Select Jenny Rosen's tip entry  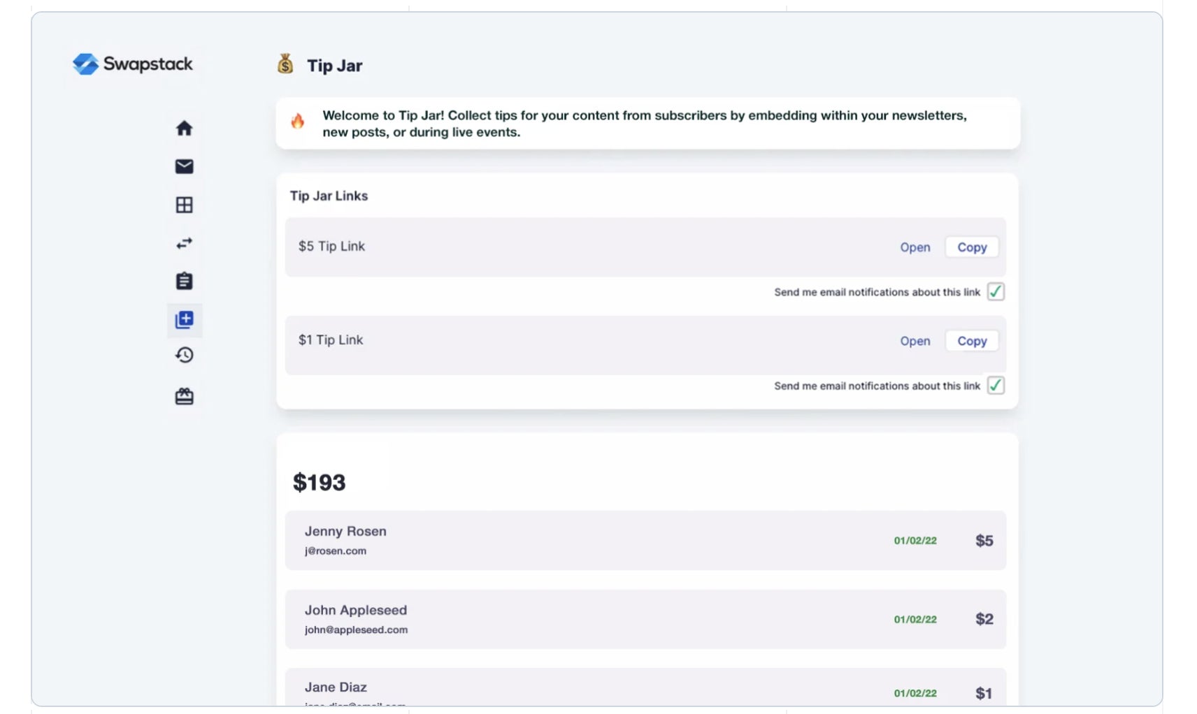pyautogui.click(x=645, y=541)
